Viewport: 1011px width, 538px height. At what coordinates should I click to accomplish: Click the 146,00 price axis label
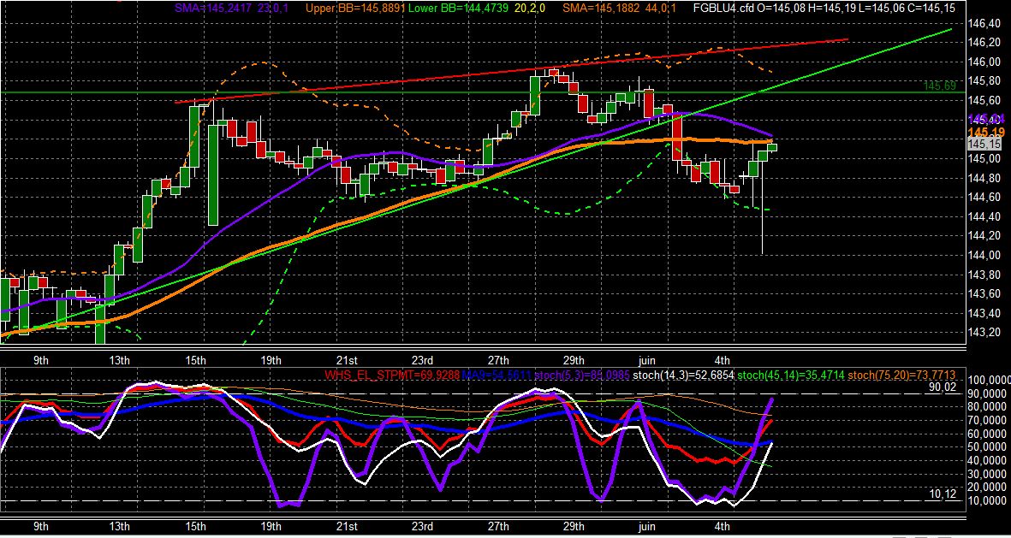(984, 62)
